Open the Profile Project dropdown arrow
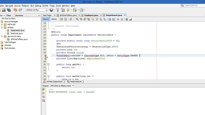Screen dimensions: 205x115 [x=85, y=10]
